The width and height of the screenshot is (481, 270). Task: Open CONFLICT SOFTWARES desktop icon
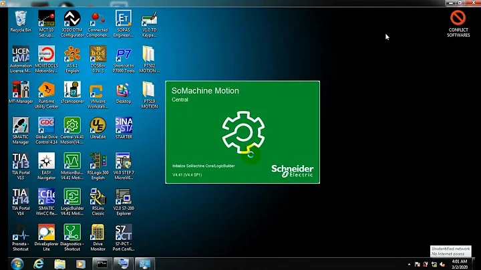click(x=458, y=23)
